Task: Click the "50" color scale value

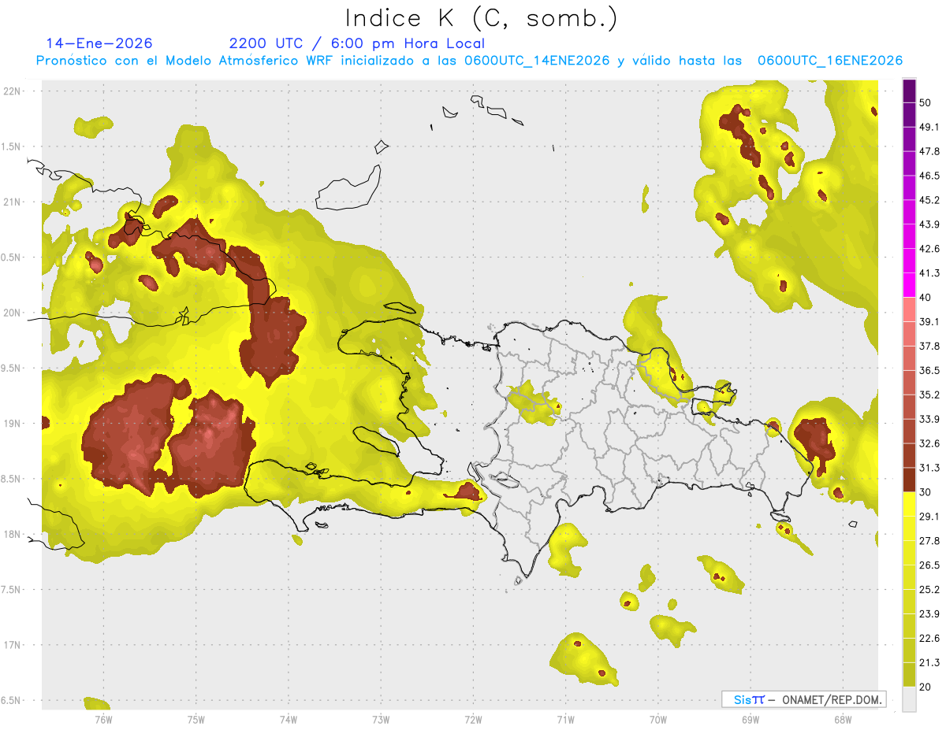Action: tap(927, 103)
